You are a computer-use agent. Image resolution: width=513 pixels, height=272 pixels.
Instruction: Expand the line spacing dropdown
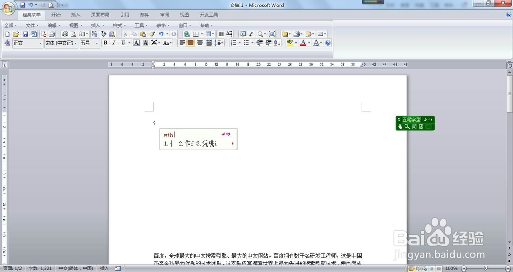point(223,43)
